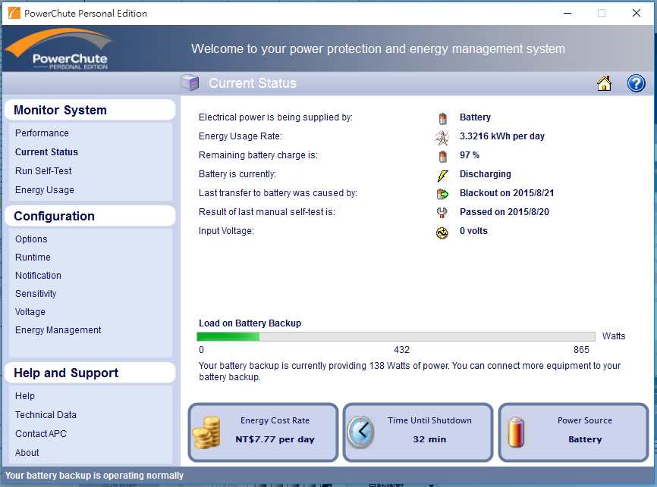This screenshot has height=487, width=657.
Task: Click the 'Input Voltage:' label
Action: click(226, 231)
